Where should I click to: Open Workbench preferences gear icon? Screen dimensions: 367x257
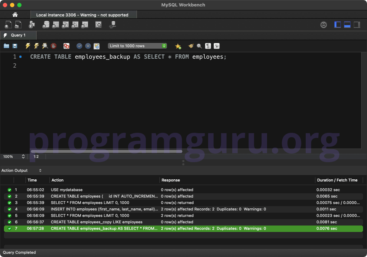(324, 25)
